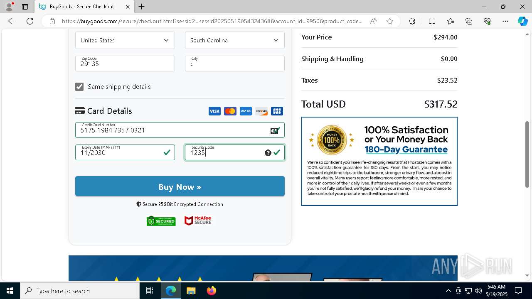Viewport: 532px width, 299px height.
Task: Click the Mastercard logo
Action: (230, 111)
